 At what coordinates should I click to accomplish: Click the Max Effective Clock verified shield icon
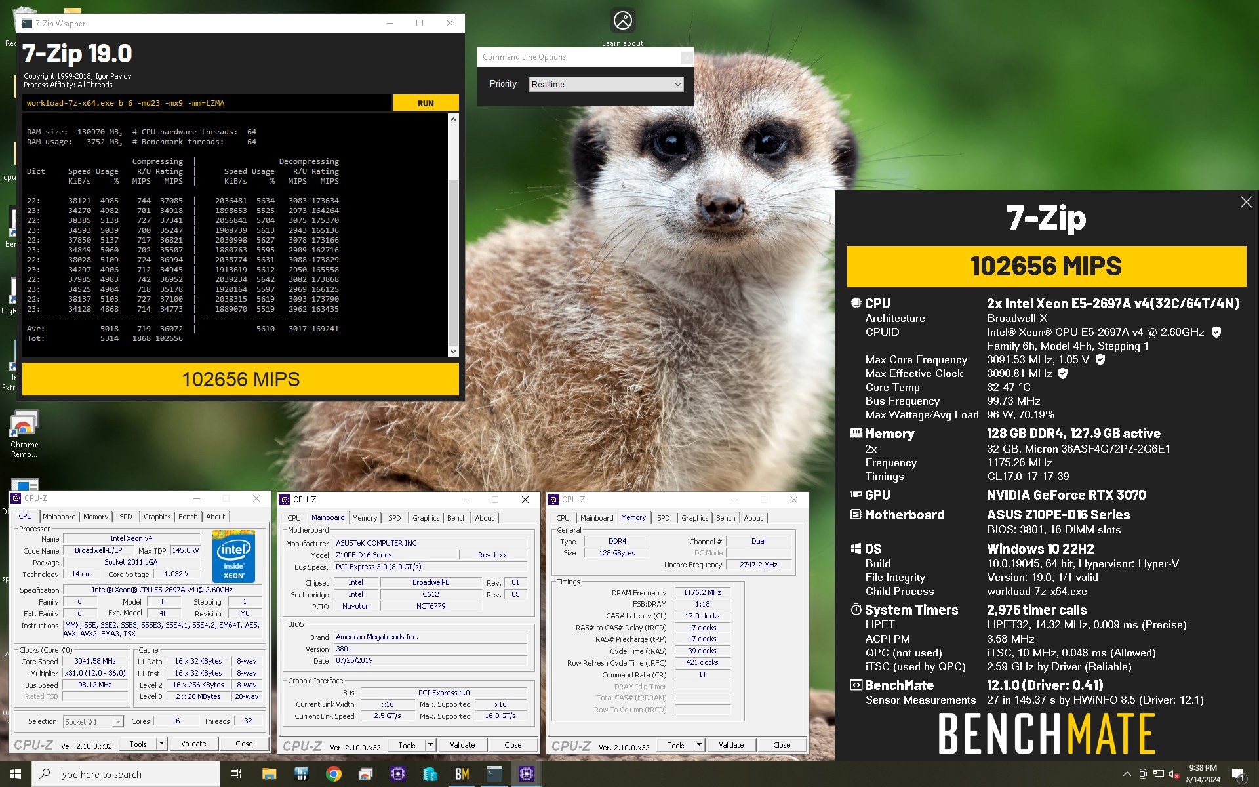pyautogui.click(x=1063, y=373)
